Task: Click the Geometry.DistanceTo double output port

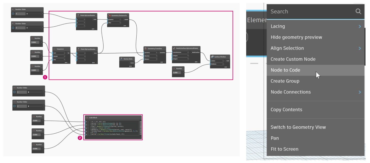Action: [x=126, y=19]
